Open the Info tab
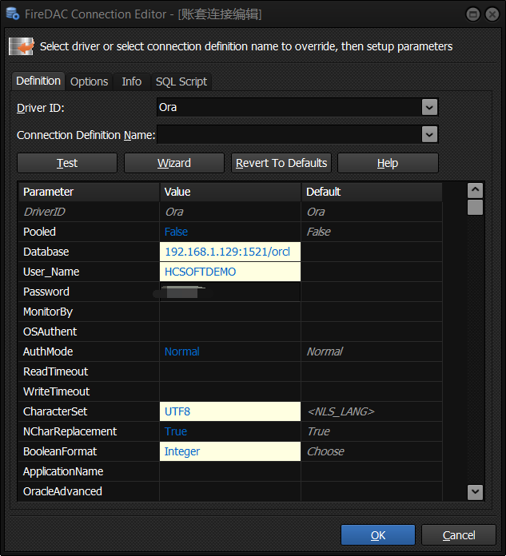 tap(132, 82)
